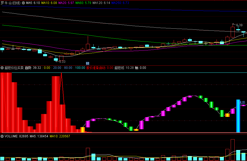Click the VOLUME: 82695 label
Viewport: 247px width, 161px height.
(x=16, y=136)
